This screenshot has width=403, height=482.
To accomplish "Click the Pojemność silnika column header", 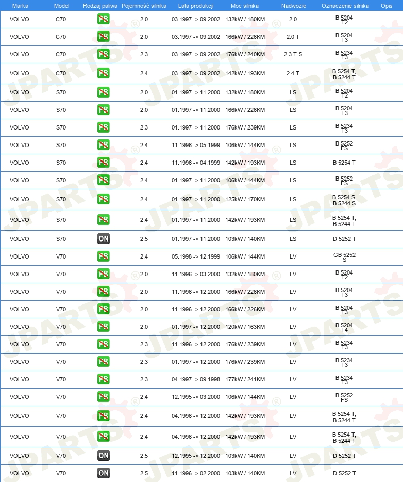I will (x=144, y=6).
